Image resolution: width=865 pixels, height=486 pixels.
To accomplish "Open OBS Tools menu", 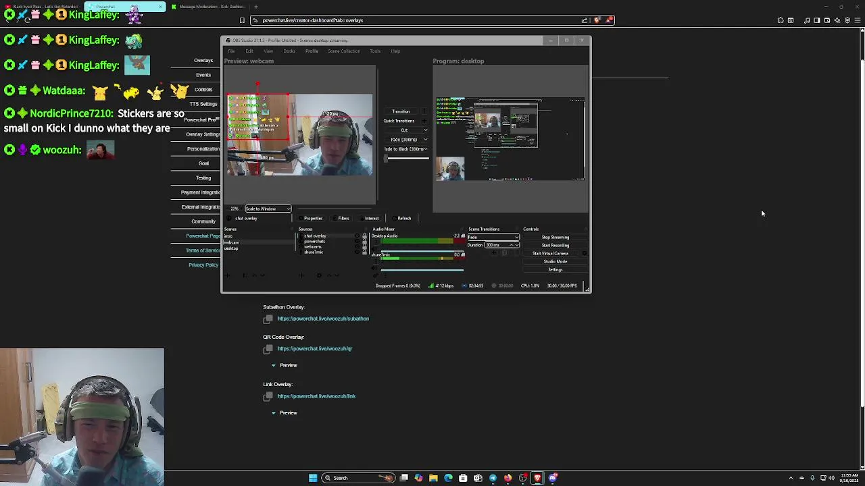I will [375, 51].
